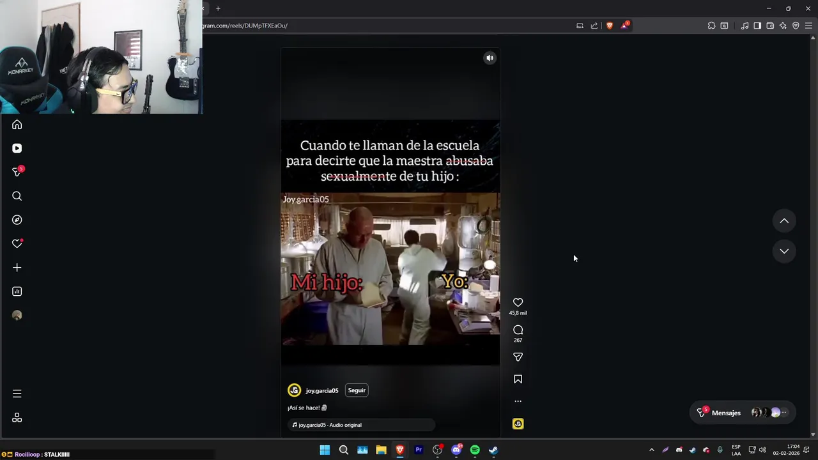Share the reel via send icon

point(518,357)
